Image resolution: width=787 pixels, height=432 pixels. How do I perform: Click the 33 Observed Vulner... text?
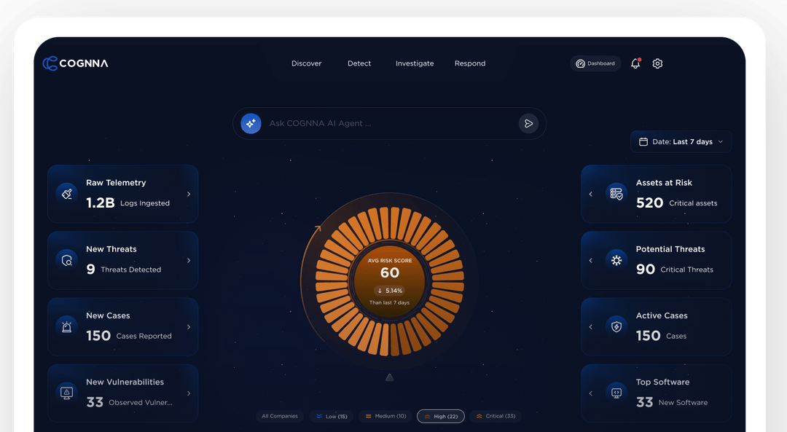coord(129,402)
